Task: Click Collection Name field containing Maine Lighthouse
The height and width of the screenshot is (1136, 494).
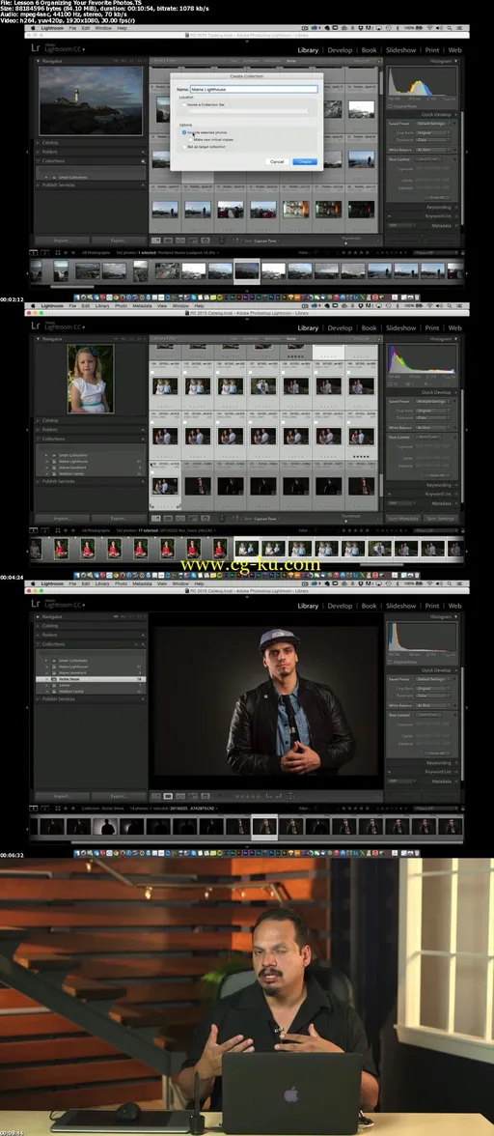Action: point(254,89)
